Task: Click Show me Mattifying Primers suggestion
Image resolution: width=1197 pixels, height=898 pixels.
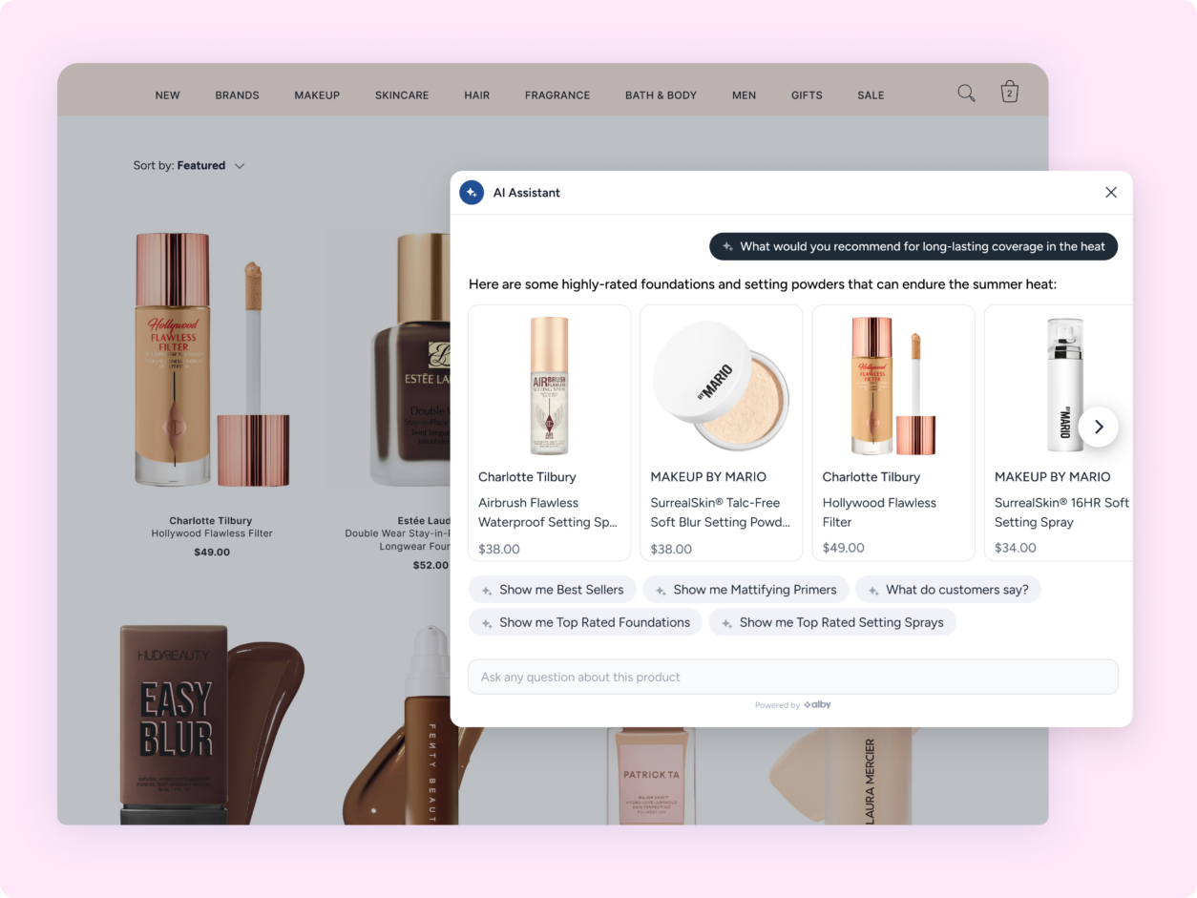Action: (x=745, y=590)
